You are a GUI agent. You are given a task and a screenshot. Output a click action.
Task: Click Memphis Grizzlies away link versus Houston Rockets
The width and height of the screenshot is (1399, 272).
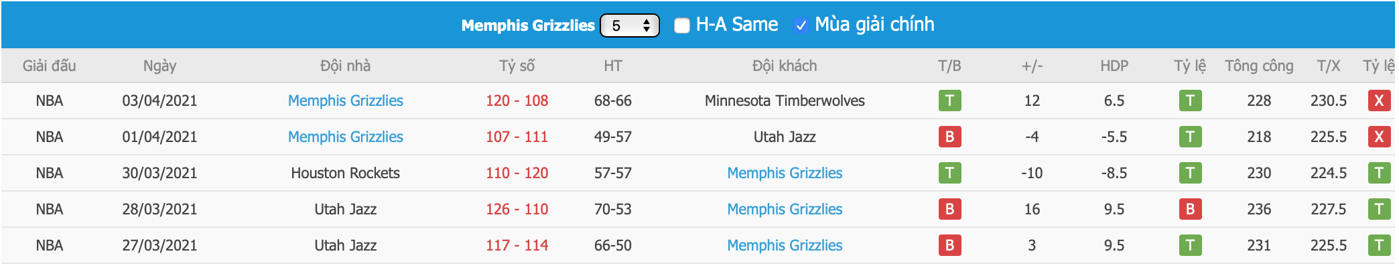point(785,173)
